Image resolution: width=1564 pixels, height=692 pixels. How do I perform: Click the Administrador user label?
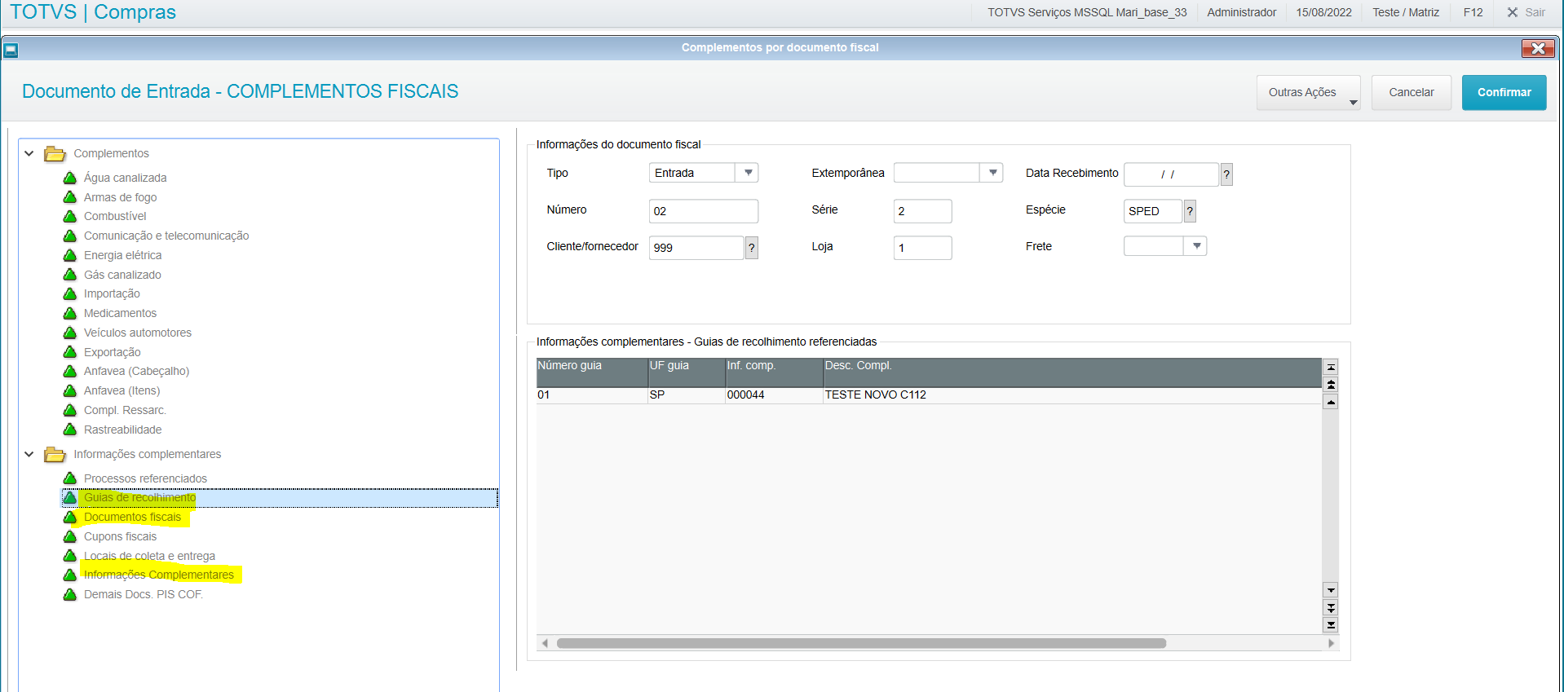coord(1241,12)
